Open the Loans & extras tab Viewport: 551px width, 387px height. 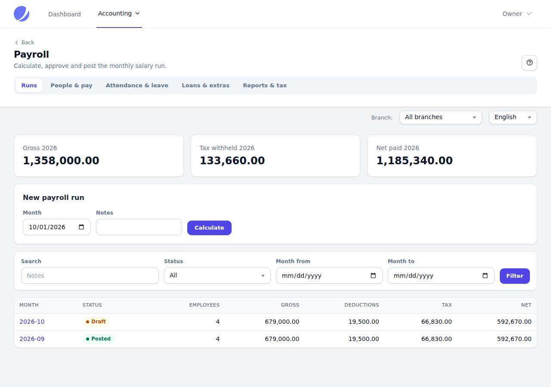click(206, 86)
